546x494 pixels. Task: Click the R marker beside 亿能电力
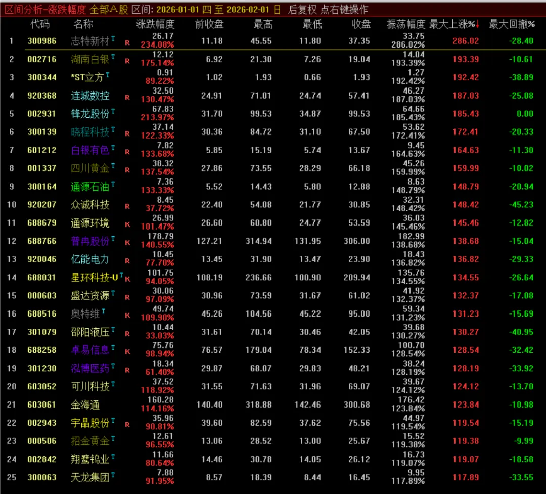click(x=127, y=261)
